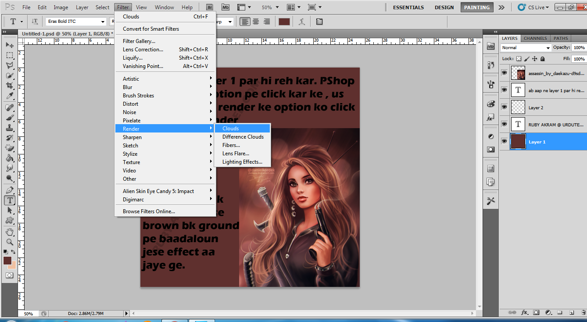Select the Pen tool
The height and width of the screenshot is (322, 587).
[9, 190]
